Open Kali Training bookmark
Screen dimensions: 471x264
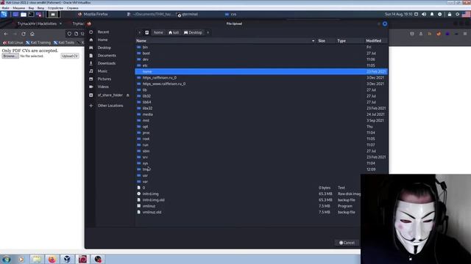click(x=38, y=43)
